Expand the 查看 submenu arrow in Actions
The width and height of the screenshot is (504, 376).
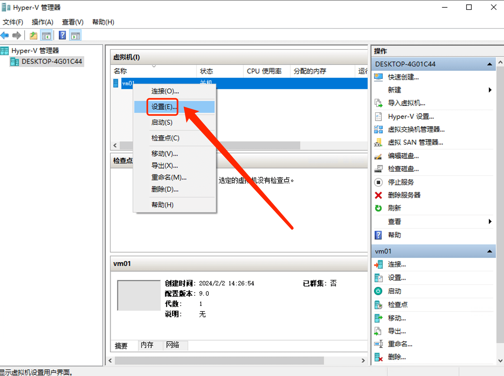click(x=490, y=221)
